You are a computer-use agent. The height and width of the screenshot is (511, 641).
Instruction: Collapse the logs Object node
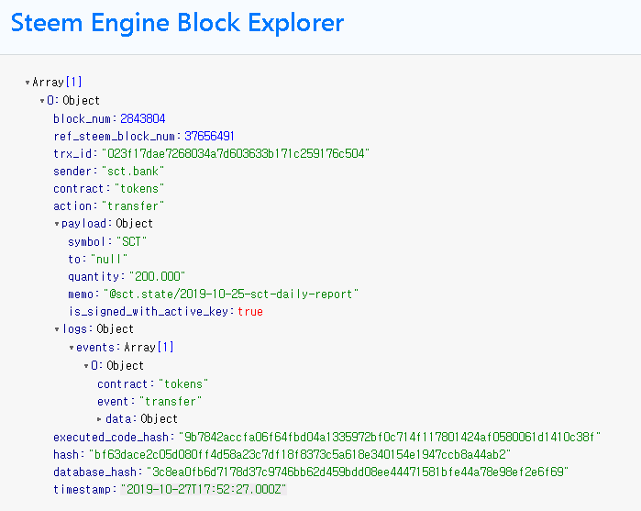point(57,329)
